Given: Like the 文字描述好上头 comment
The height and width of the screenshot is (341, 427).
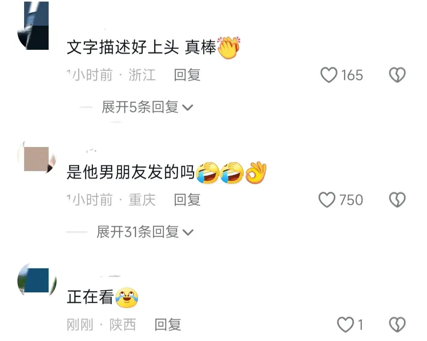Looking at the screenshot, I should 329,75.
